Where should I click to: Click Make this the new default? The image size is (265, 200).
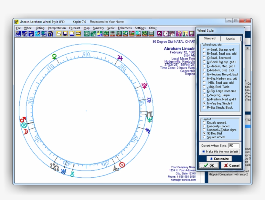point(220,152)
